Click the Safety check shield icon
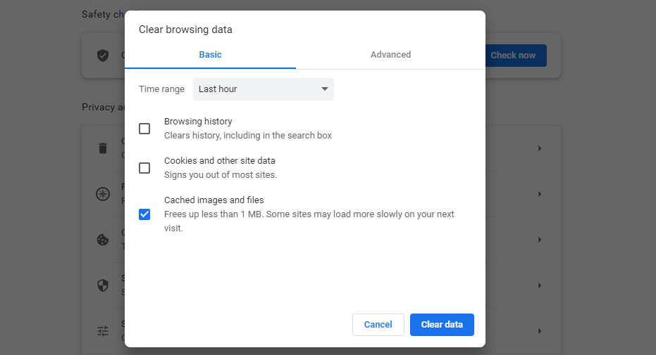Image resolution: width=656 pixels, height=355 pixels. click(x=103, y=56)
